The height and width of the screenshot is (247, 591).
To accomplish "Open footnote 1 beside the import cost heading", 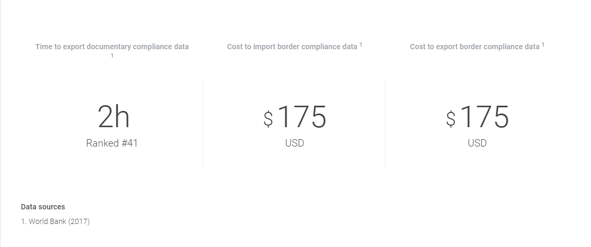I will point(361,44).
